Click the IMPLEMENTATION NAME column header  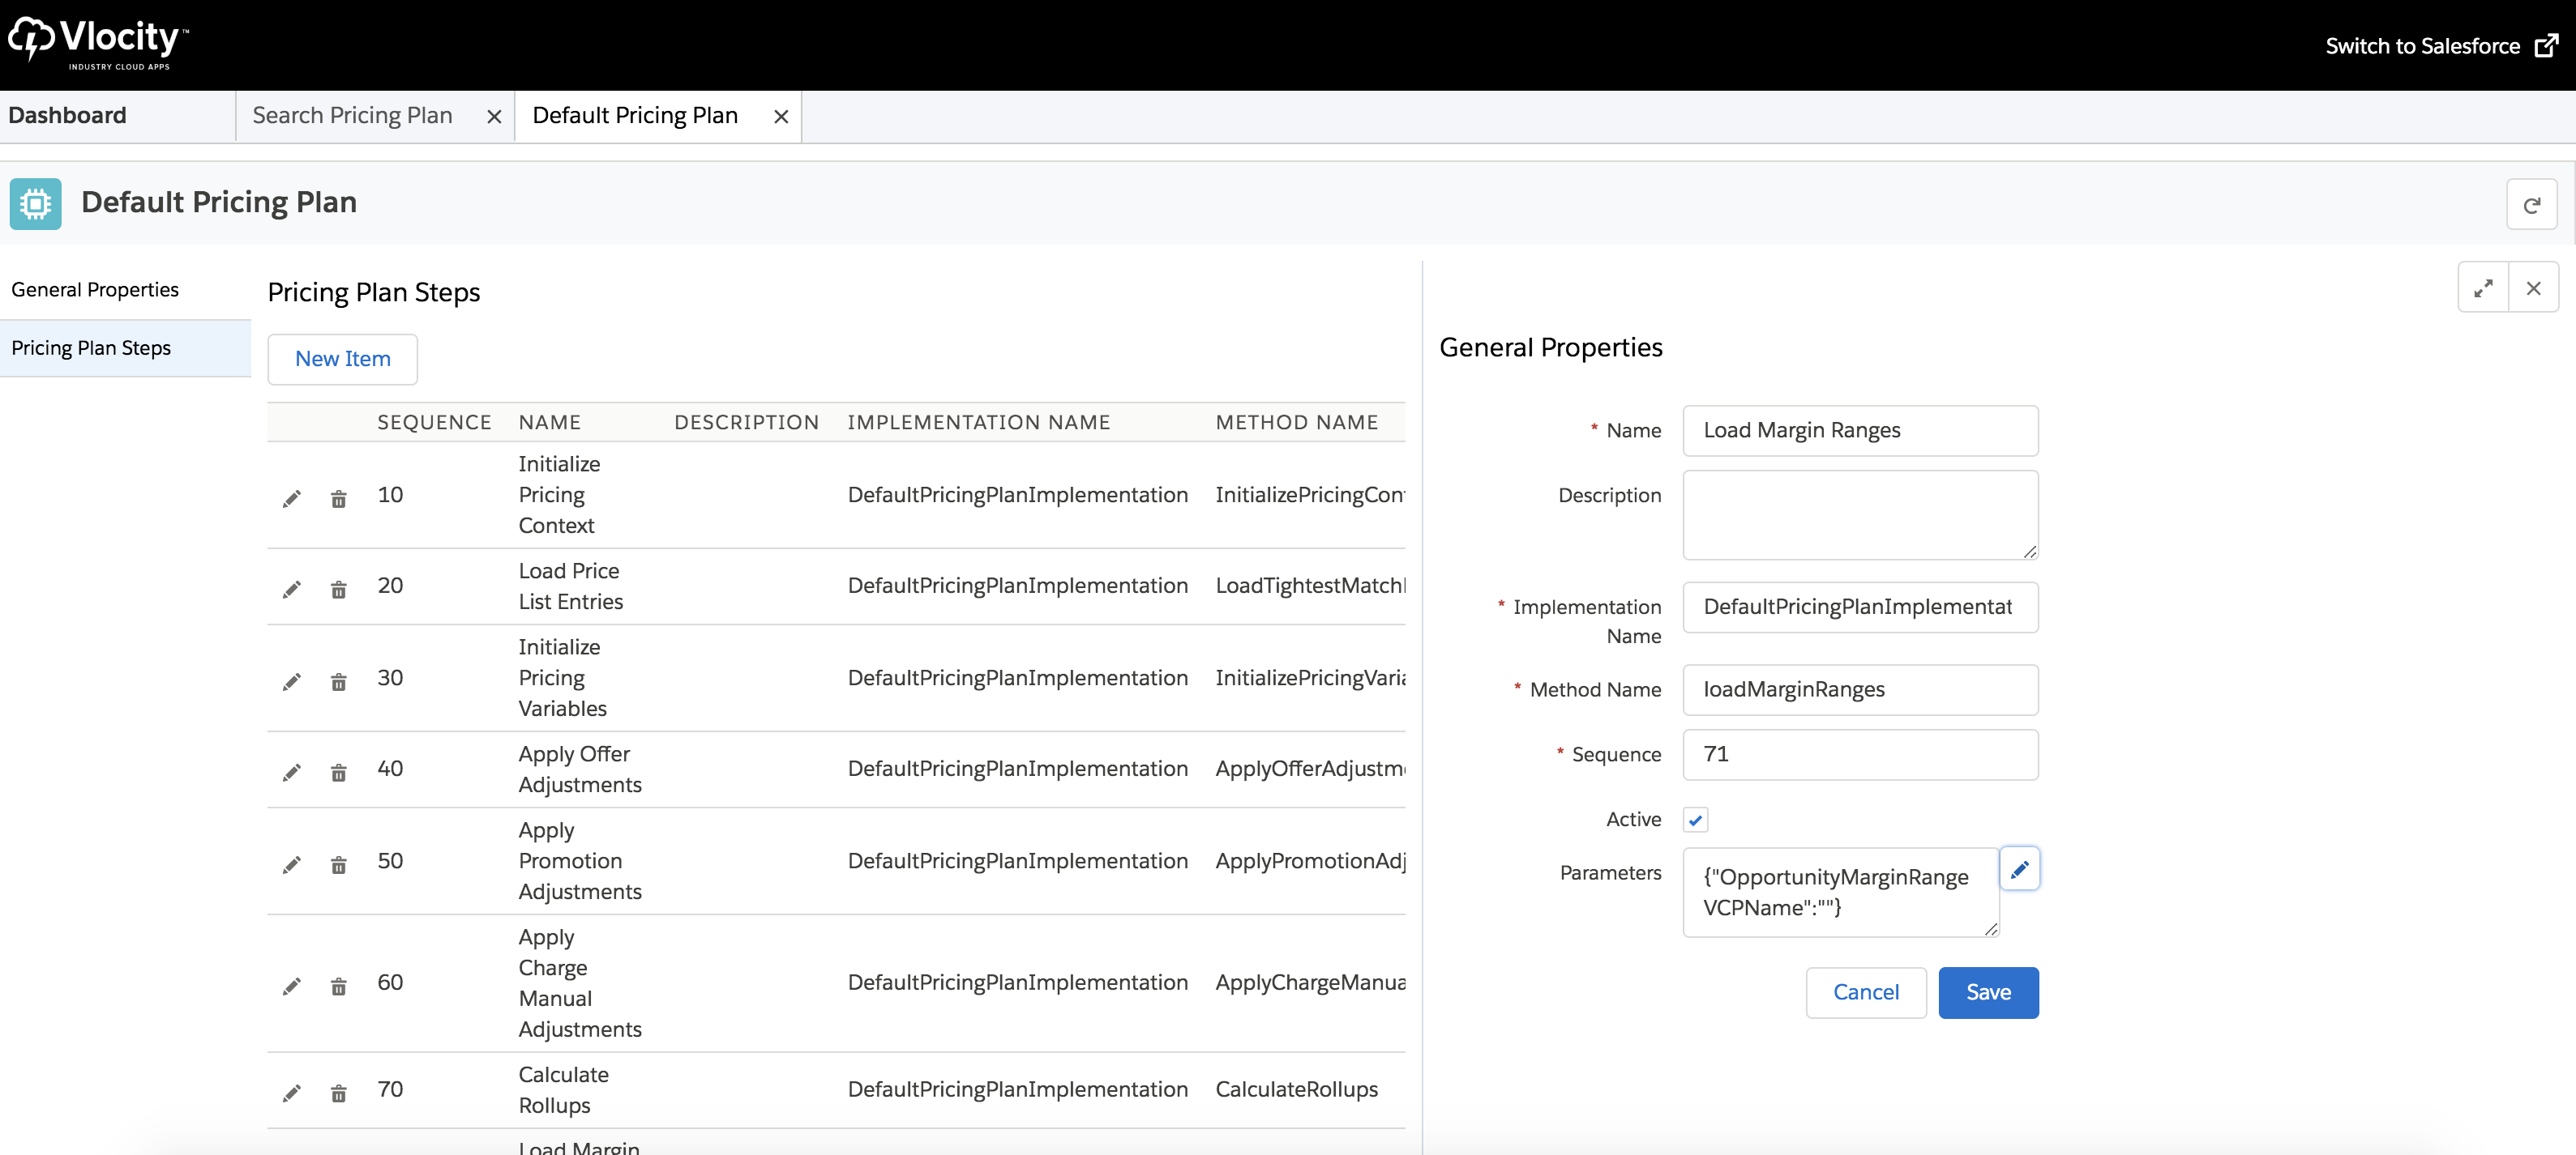pos(978,423)
